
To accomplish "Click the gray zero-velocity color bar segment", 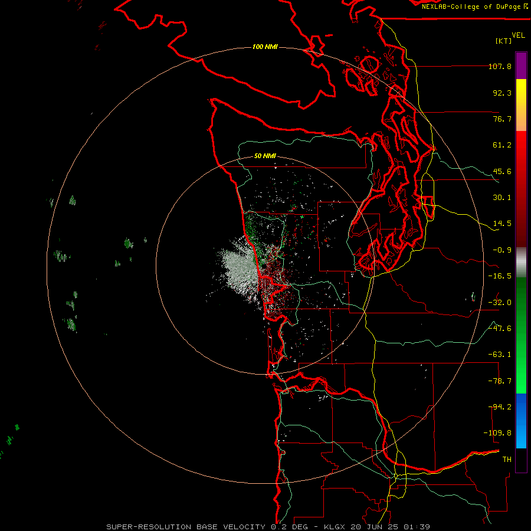I will tap(521, 263).
